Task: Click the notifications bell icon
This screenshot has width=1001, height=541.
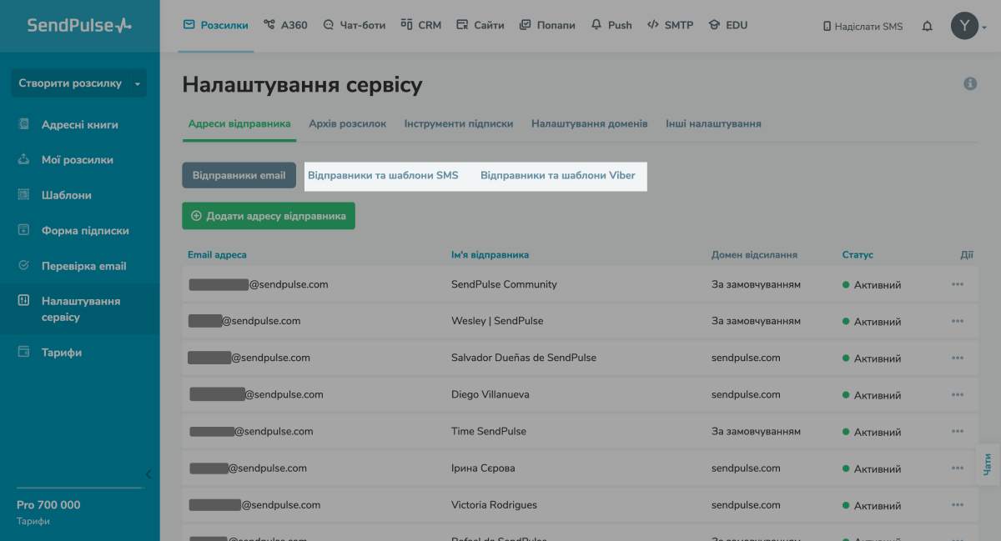Action: coord(927,26)
